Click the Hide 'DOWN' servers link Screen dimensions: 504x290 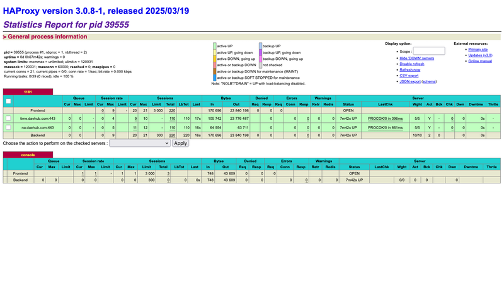[418, 58]
